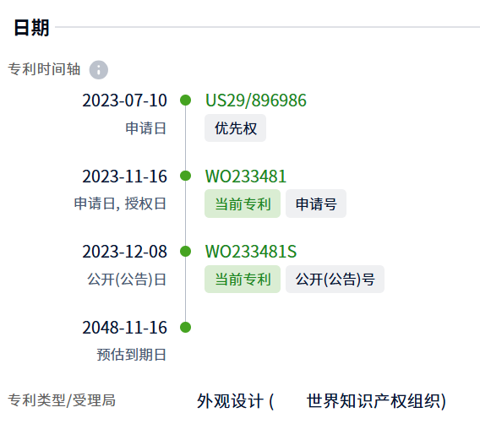Click the info icon beside 专利时间轴

tap(99, 70)
